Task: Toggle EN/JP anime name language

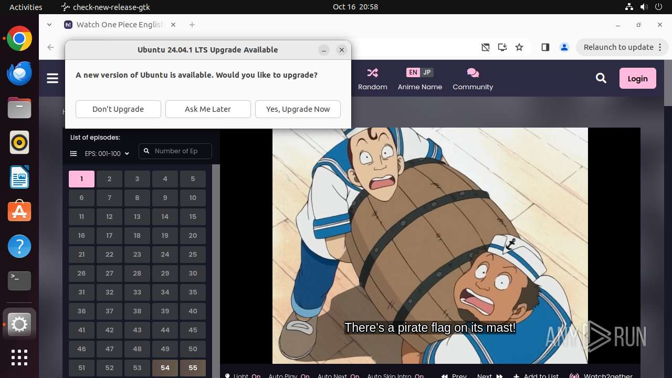Action: click(420, 72)
